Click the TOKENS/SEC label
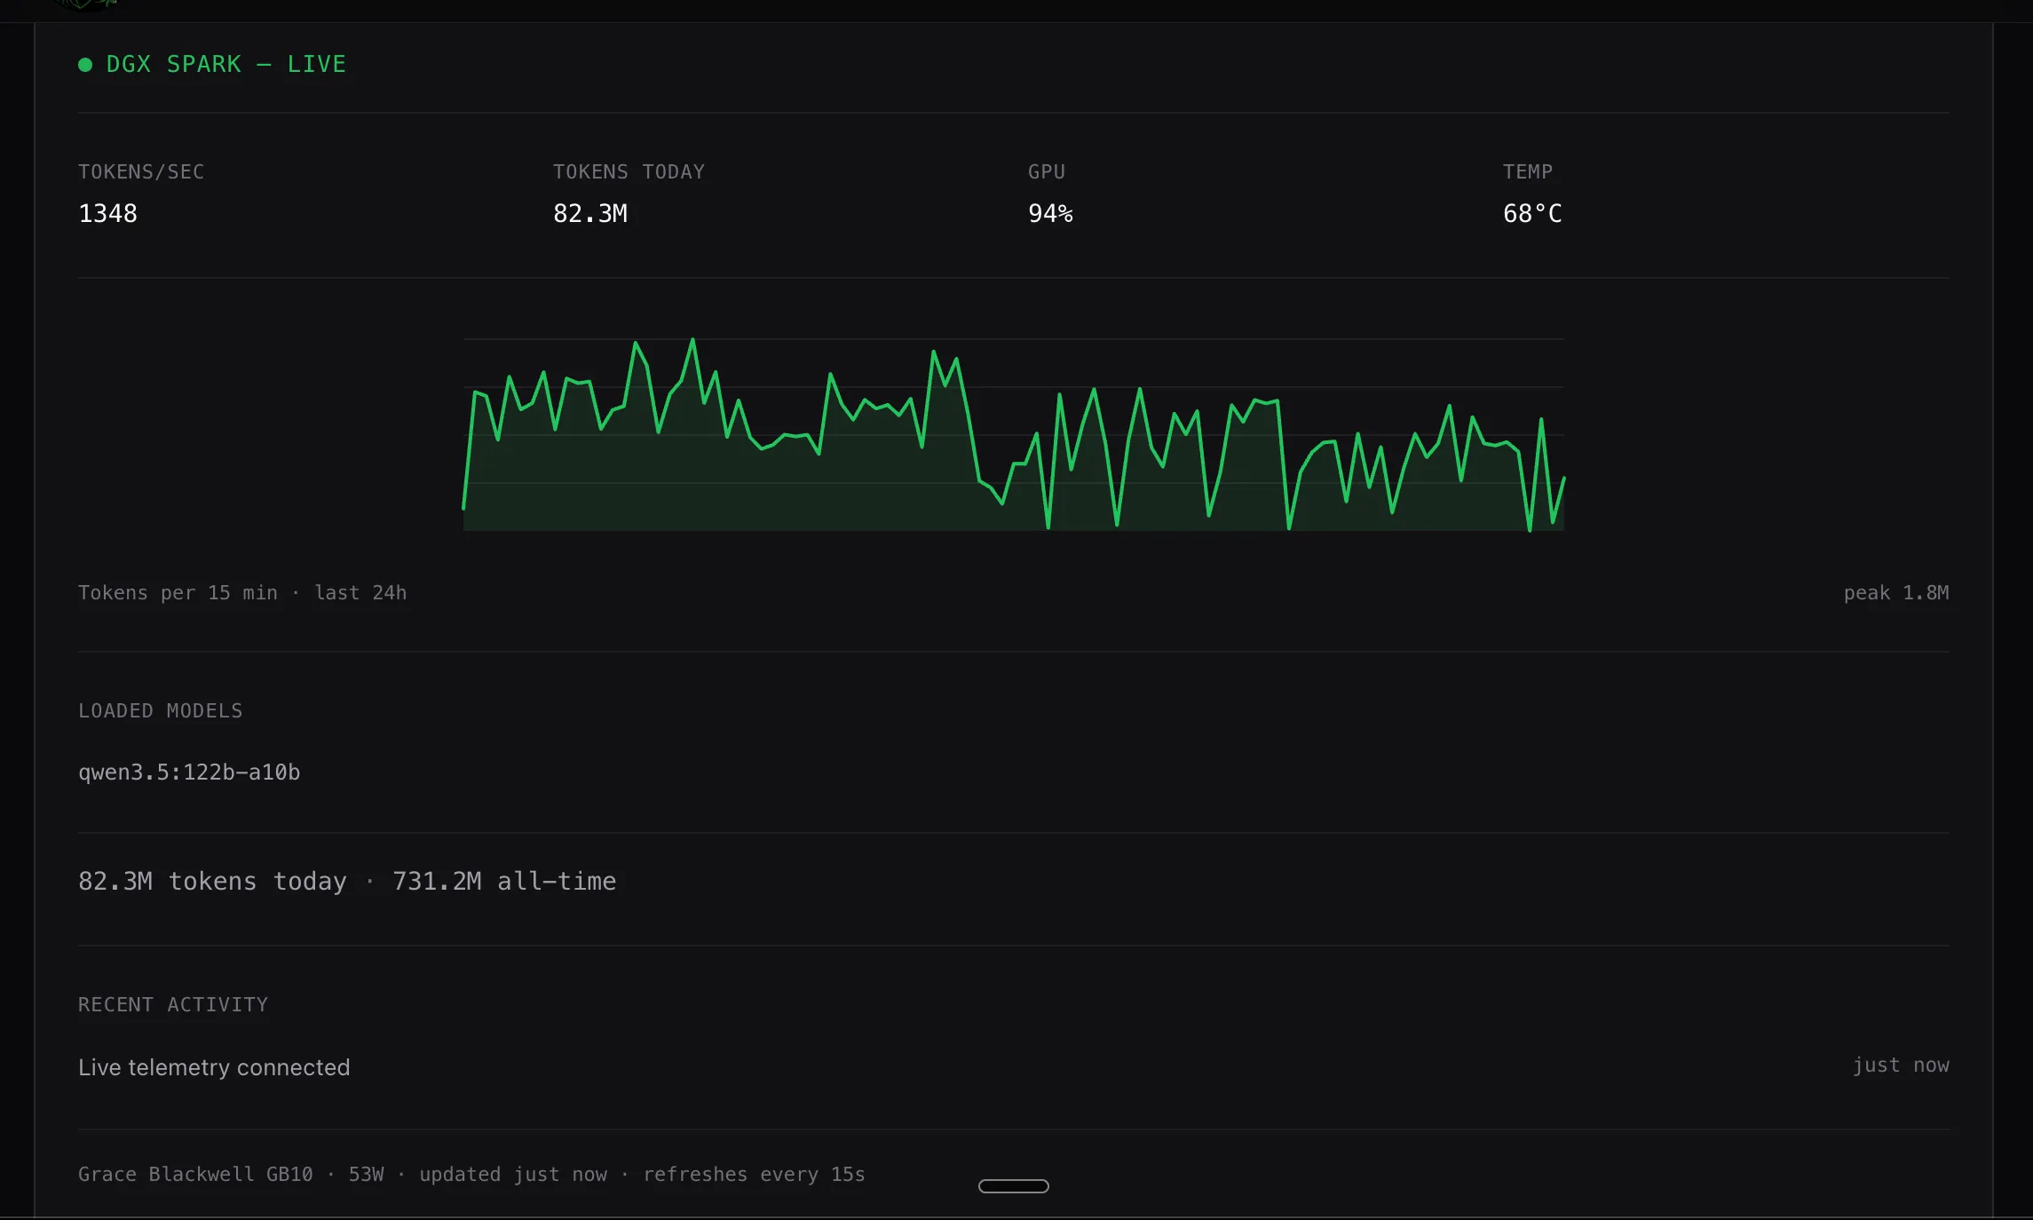 point(141,172)
